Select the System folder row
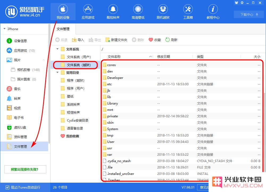This screenshot has height=192, width=266. (182, 129)
